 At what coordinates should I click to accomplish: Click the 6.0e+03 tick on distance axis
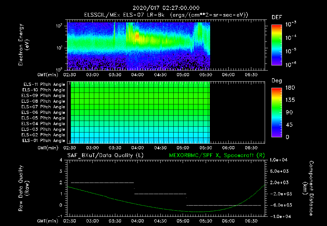click(x=279, y=171)
